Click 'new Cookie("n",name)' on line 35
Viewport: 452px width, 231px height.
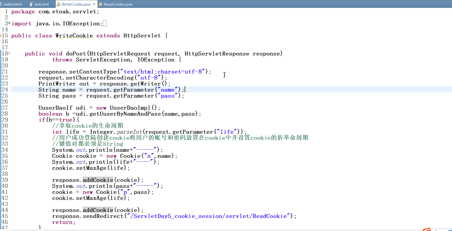[140, 156]
